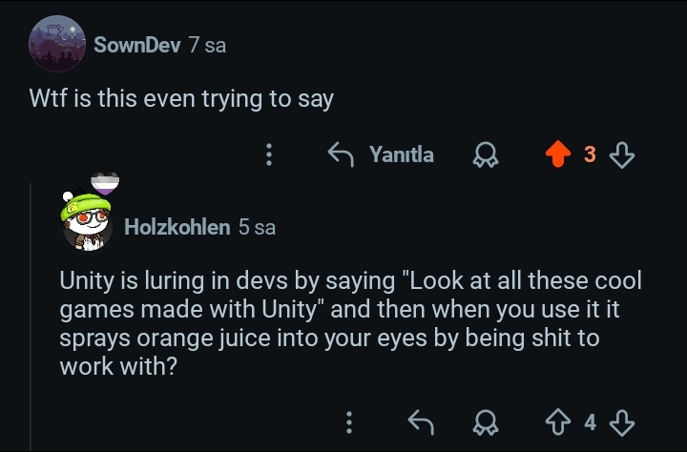The width and height of the screenshot is (687, 452).
Task: Open SownDev's profile avatar
Action: click(x=57, y=45)
